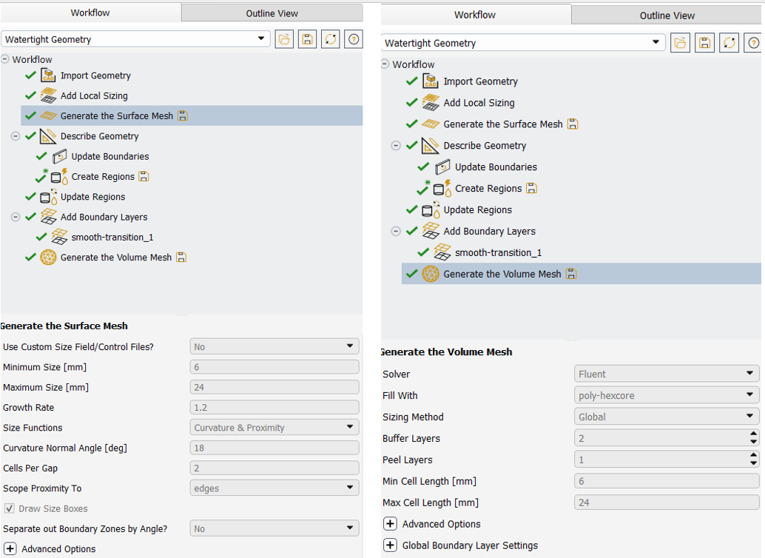Toggle the Draw Size Boxes checkbox
Viewport: 765px width, 558px height.
click(10, 509)
